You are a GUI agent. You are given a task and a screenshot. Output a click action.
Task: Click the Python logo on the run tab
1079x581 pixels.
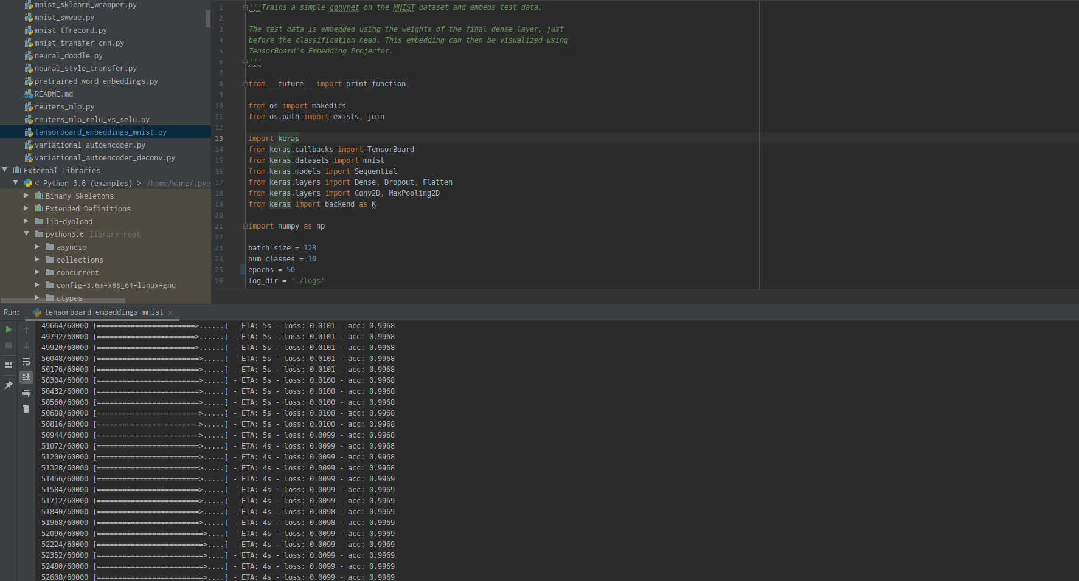[37, 312]
